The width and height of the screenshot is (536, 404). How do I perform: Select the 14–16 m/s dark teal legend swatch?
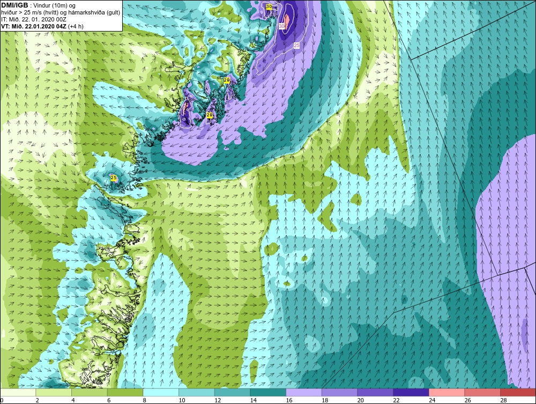tap(268, 392)
